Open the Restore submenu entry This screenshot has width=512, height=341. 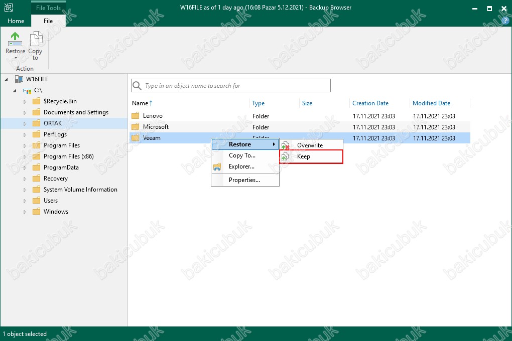point(245,144)
